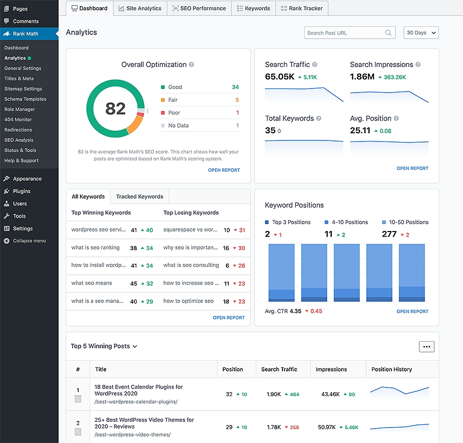The width and height of the screenshot is (463, 443).
Task: Click Open Report under Keyword Positions
Action: tap(412, 311)
